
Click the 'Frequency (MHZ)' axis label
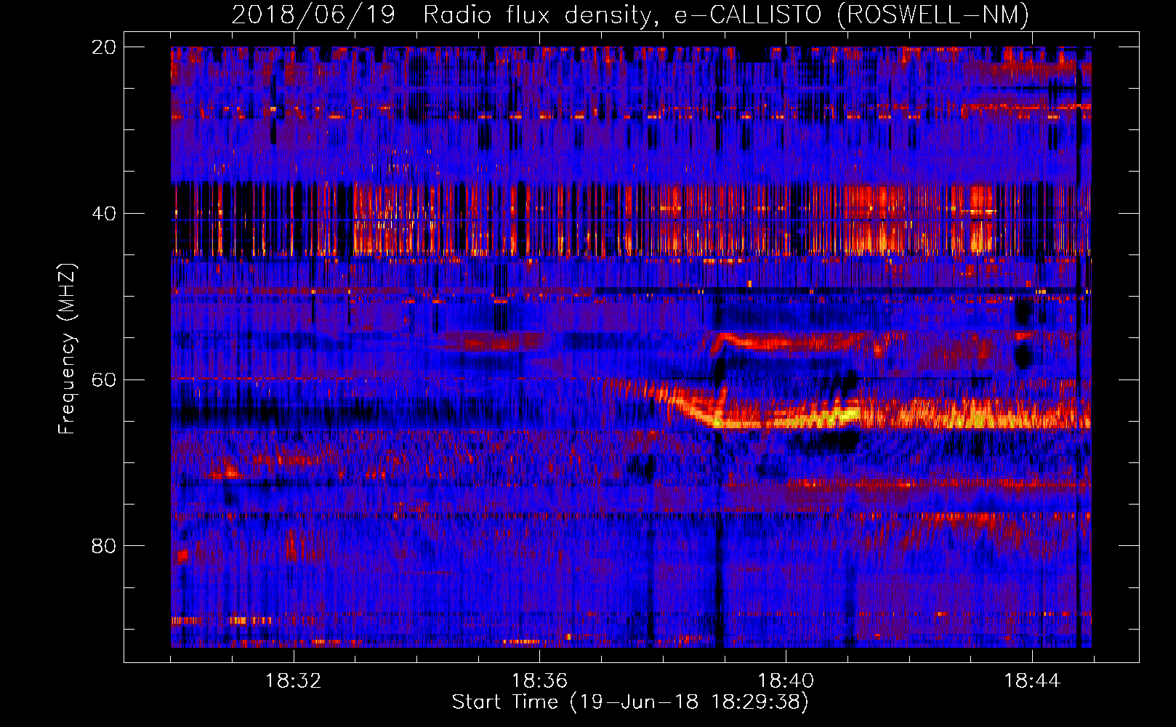click(67, 348)
